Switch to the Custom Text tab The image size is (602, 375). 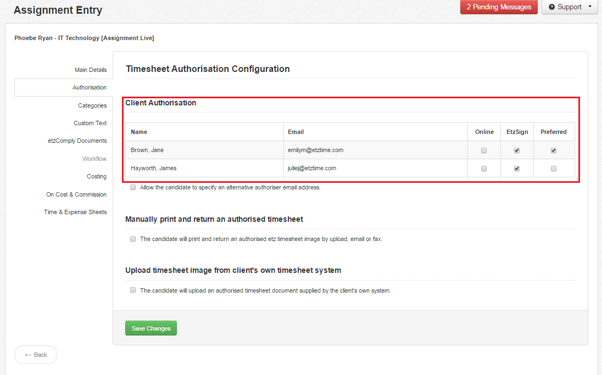click(x=90, y=123)
